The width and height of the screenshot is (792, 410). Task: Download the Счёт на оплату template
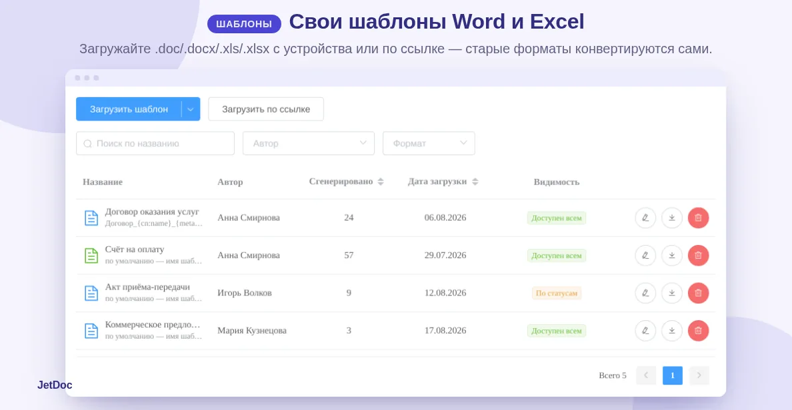tap(672, 256)
